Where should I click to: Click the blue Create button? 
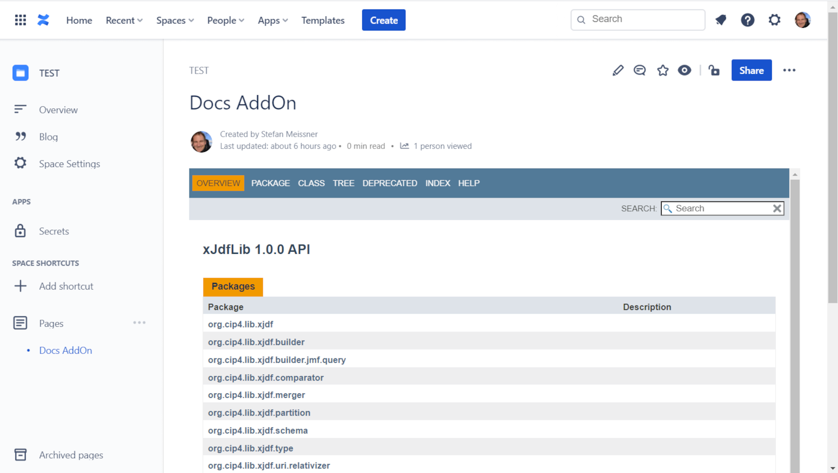(383, 20)
